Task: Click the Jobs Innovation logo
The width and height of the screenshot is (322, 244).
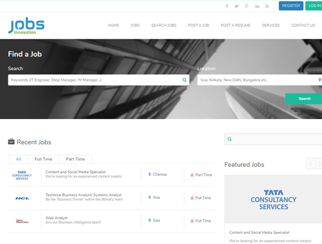Action: 26,26
